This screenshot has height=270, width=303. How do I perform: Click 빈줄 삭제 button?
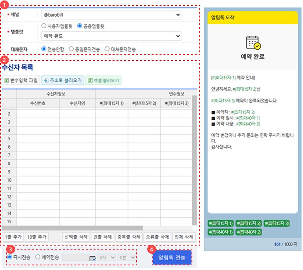[103, 237]
